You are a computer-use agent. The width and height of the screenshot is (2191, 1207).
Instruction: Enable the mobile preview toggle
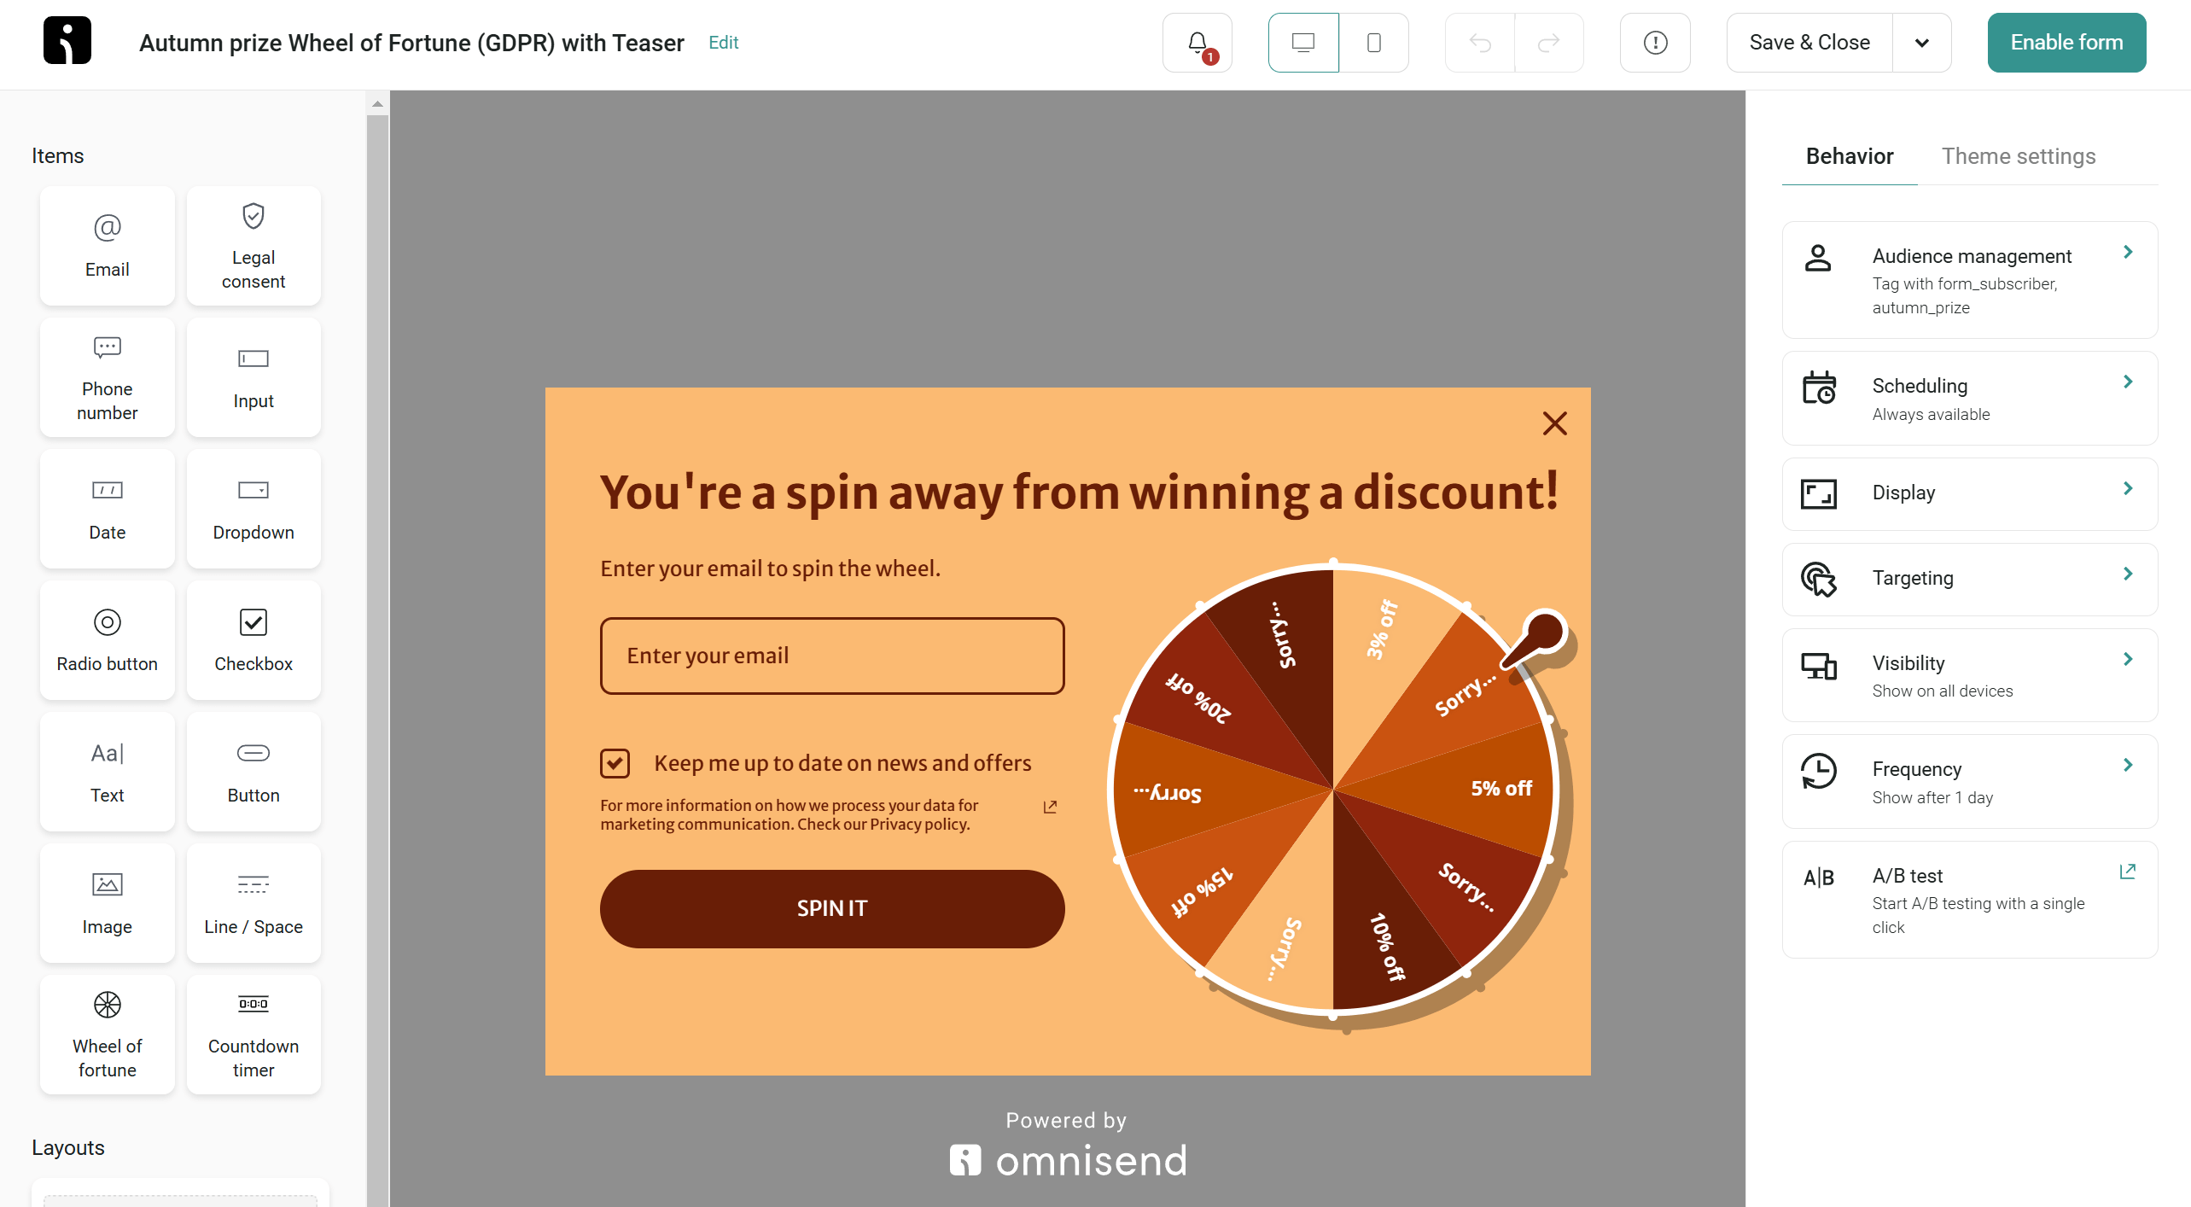coord(1371,43)
